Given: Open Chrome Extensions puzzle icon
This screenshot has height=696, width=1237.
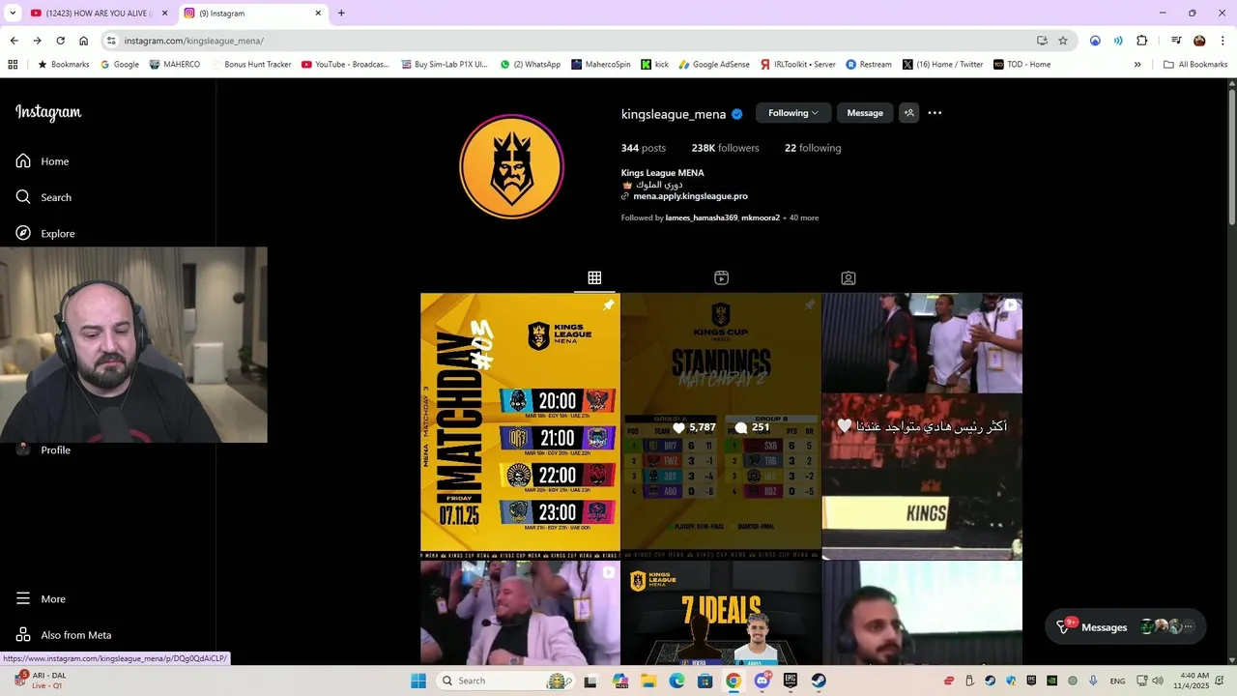Looking at the screenshot, I should pos(1141,41).
